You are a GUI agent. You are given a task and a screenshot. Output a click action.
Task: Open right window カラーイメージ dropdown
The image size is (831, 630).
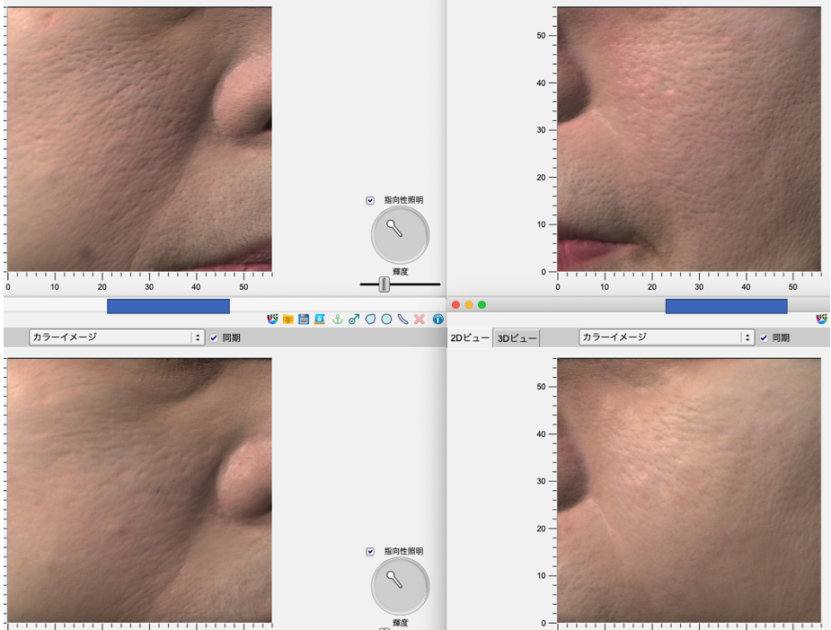[x=667, y=337]
